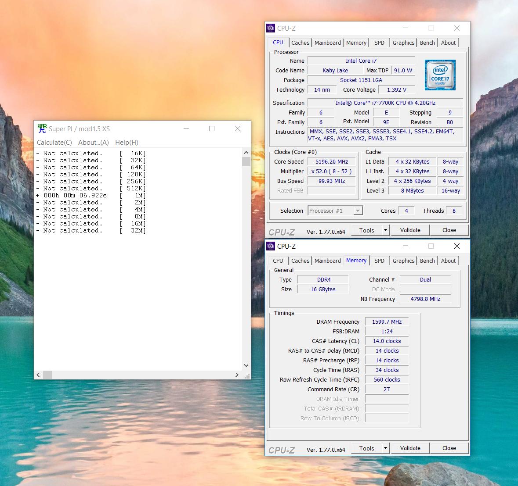The width and height of the screenshot is (518, 486).
Task: Close the Super PI window
Action: pos(238,129)
